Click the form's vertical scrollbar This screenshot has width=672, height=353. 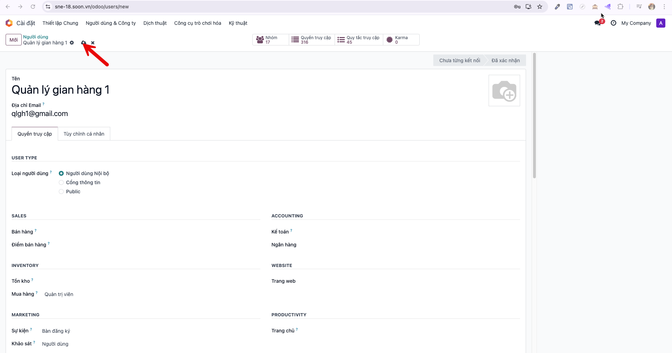tap(534, 115)
